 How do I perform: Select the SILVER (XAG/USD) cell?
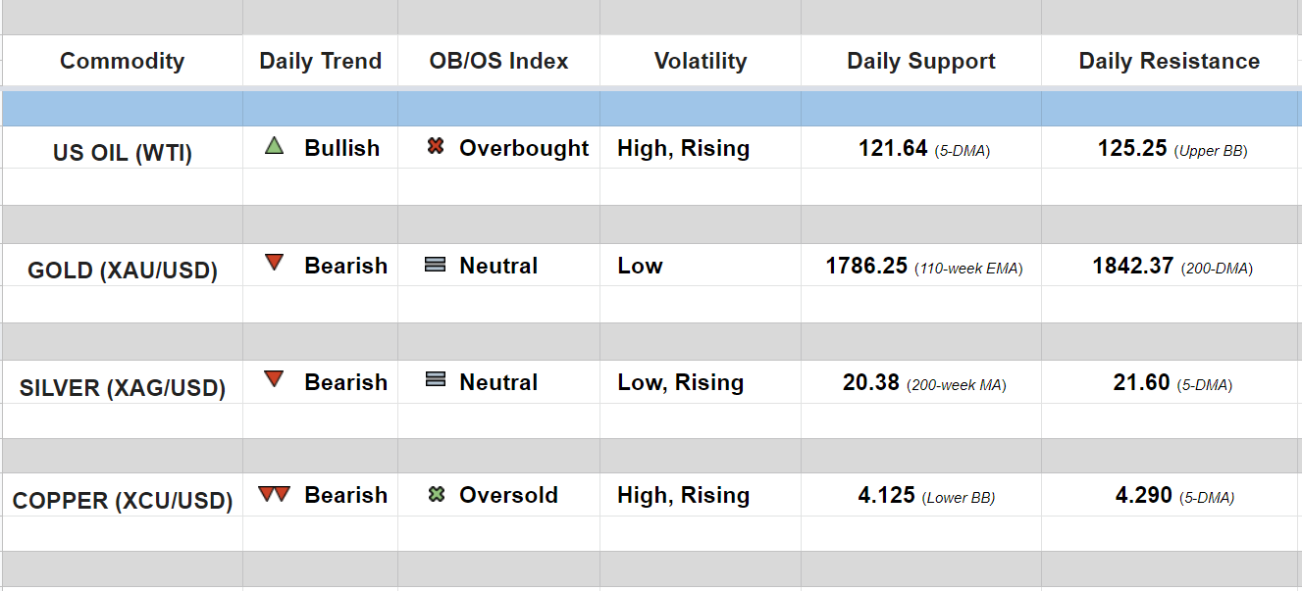[x=123, y=388]
